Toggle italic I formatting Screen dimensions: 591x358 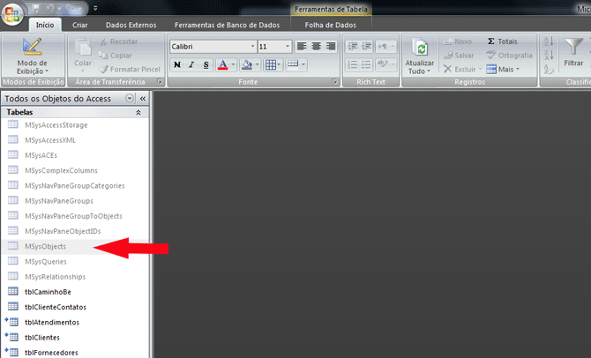191,65
